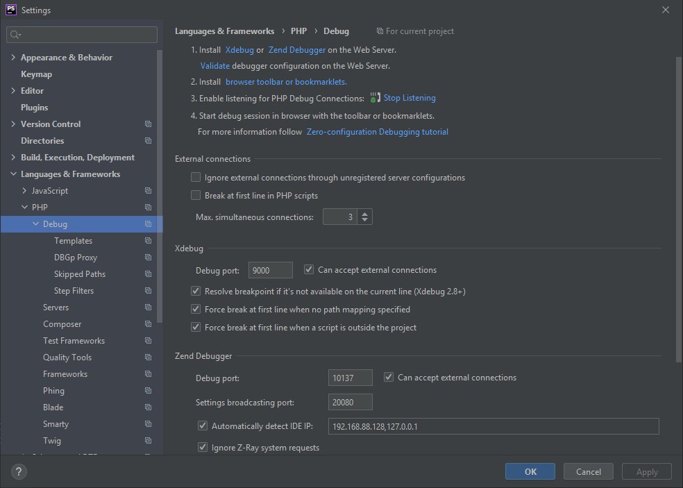
Task: Click the Validate debugger configuration link
Action: coord(214,66)
